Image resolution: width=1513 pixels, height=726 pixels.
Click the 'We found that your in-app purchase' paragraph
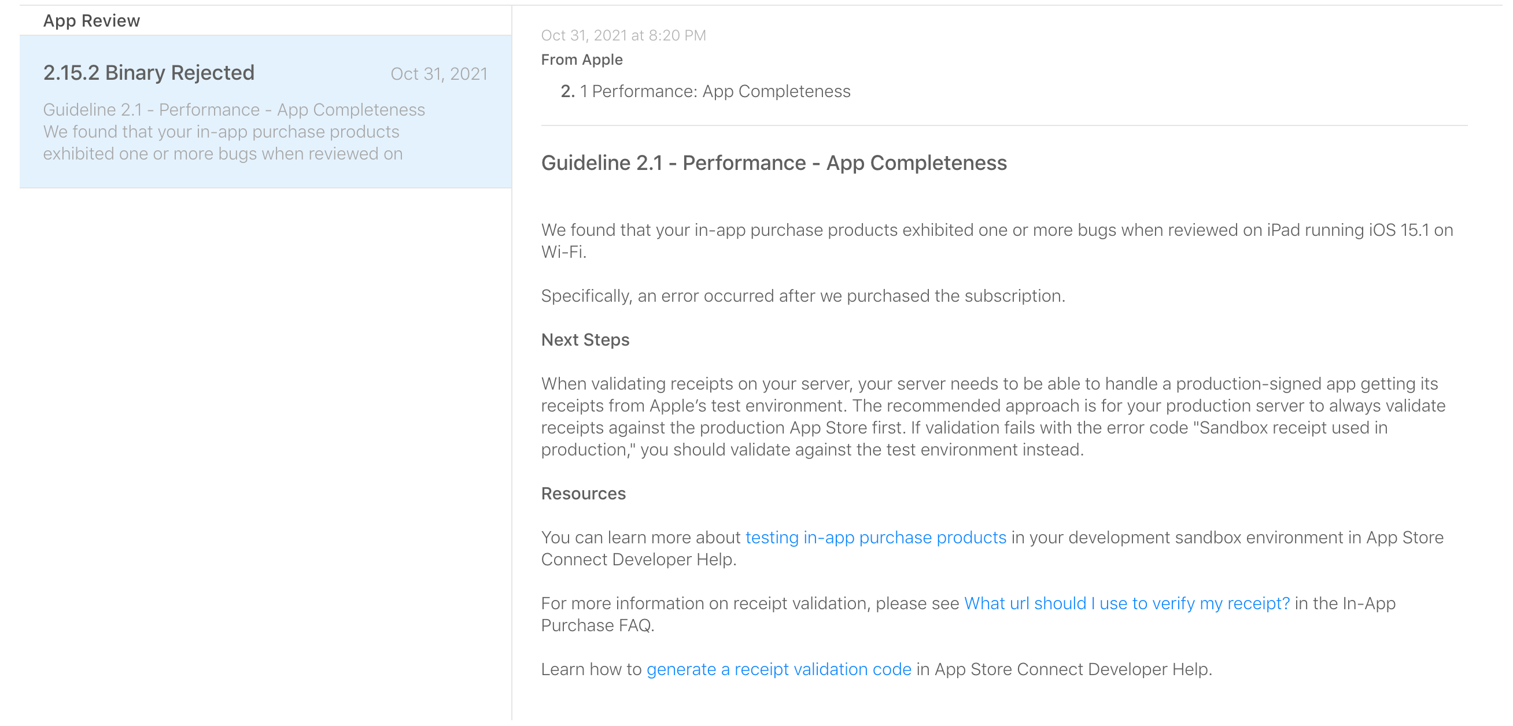click(x=997, y=240)
